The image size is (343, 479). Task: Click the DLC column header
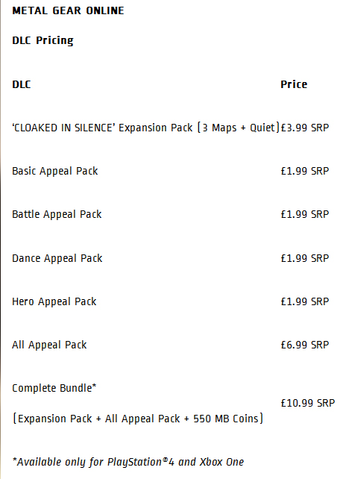[x=22, y=84]
